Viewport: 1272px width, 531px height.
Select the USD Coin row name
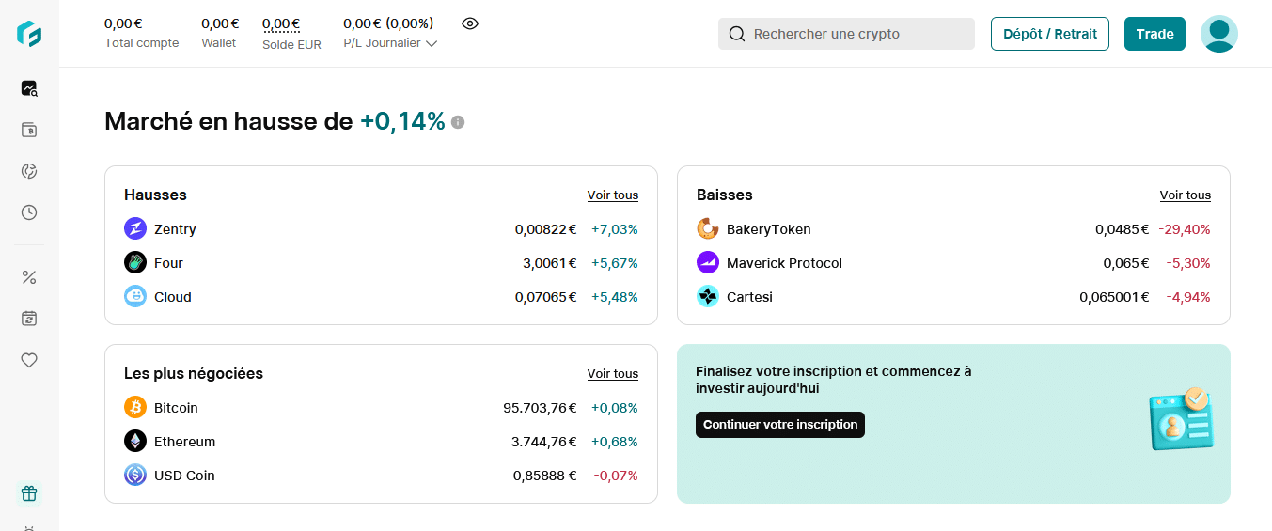tap(184, 476)
